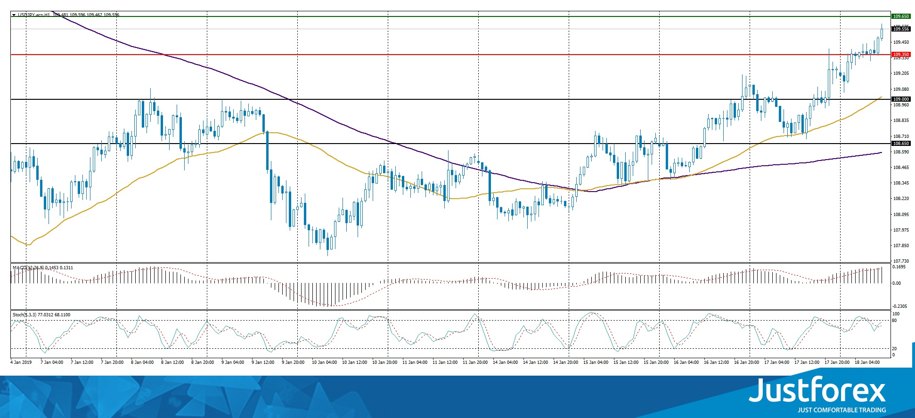Viewport: 915px width, 418px height.
Task: Click the 4 Jan 2019 date label
Action: 21,362
